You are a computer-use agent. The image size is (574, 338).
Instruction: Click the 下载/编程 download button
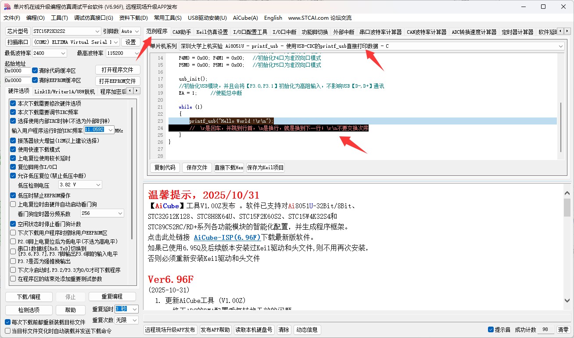click(29, 296)
